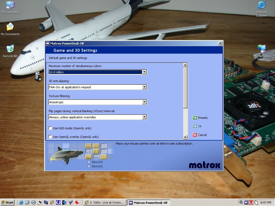
Task: Click the dark blue globe Quick Launch icon
Action: click(x=64, y=203)
